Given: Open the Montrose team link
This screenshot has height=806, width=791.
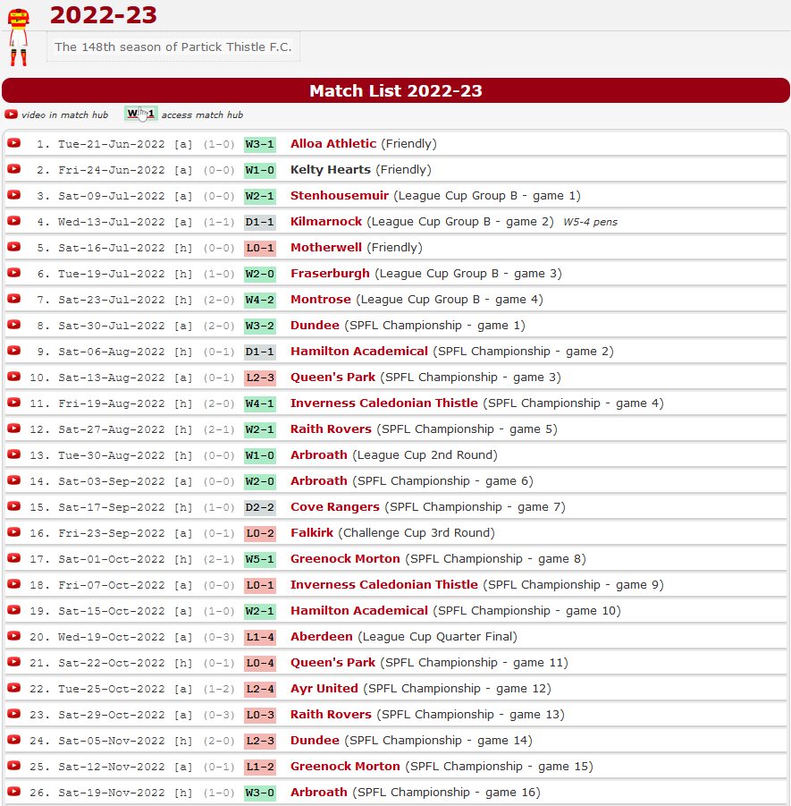Looking at the screenshot, I should (x=321, y=299).
